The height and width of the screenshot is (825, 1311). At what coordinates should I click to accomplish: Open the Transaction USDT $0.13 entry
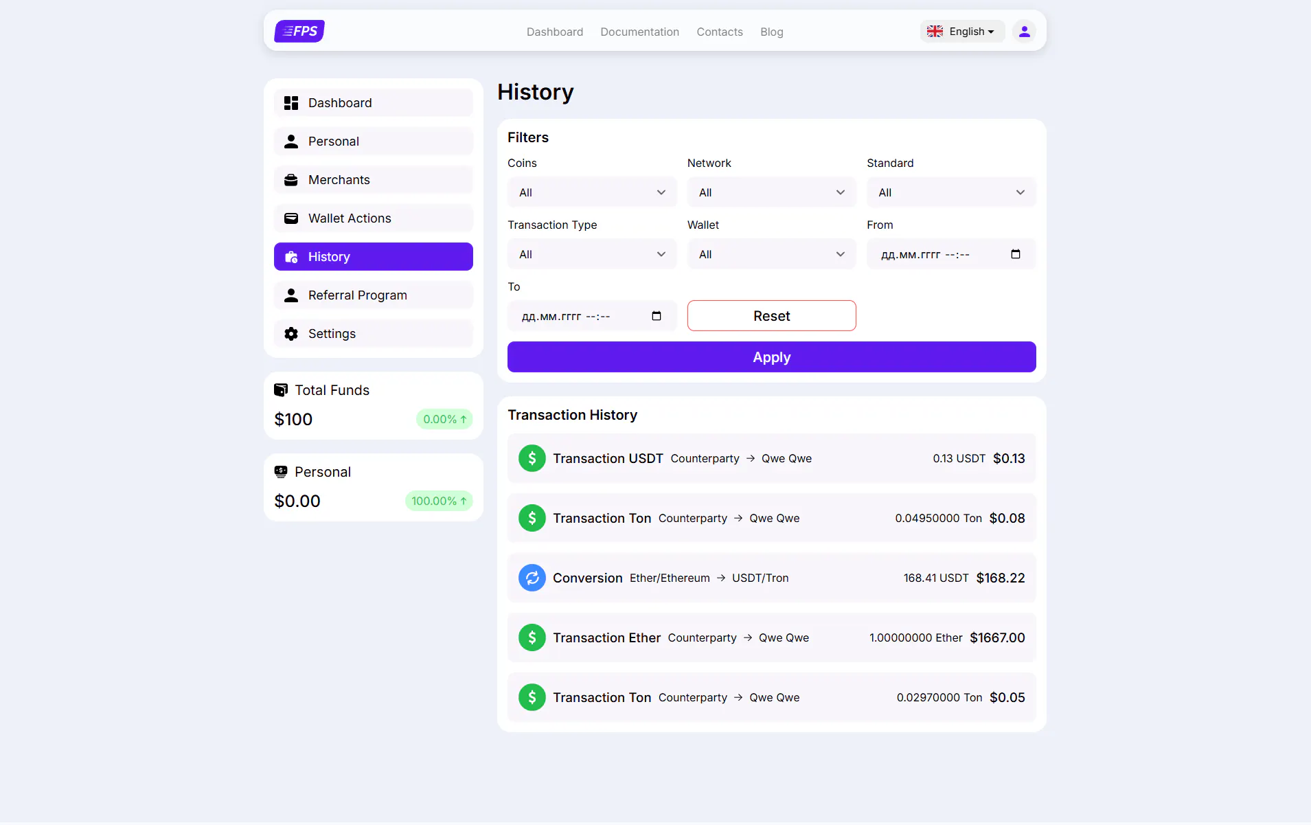point(771,458)
